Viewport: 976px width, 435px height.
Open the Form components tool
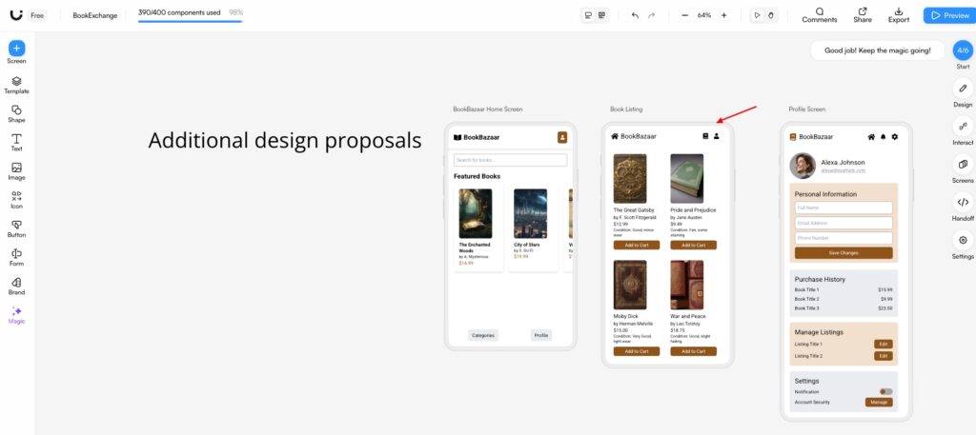tap(17, 257)
